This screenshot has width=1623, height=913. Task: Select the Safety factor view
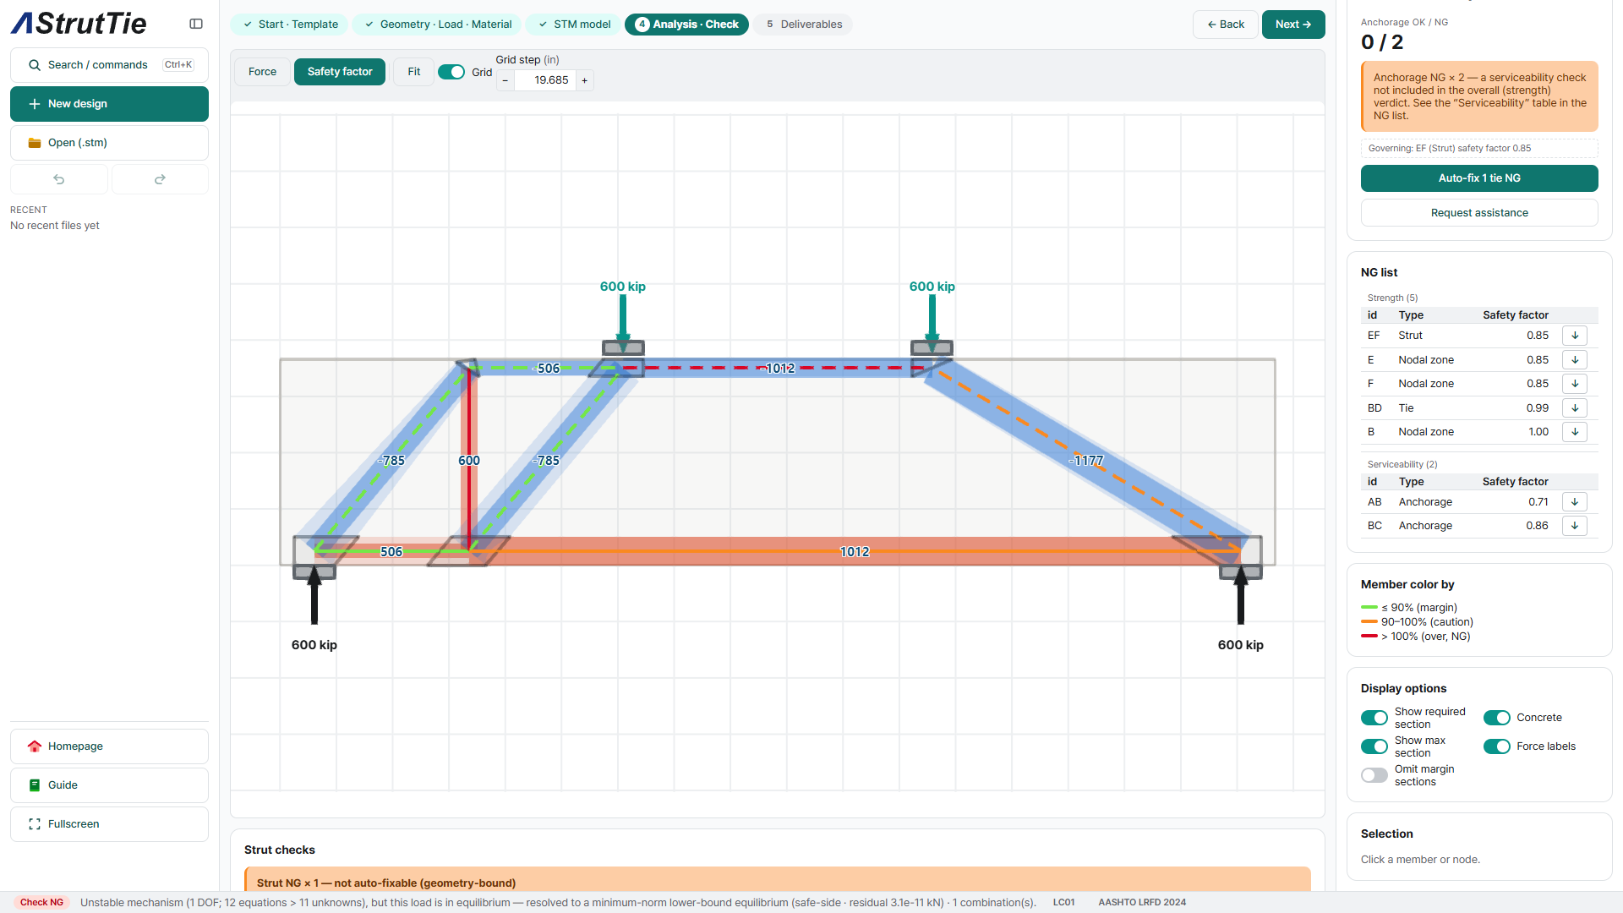[340, 72]
